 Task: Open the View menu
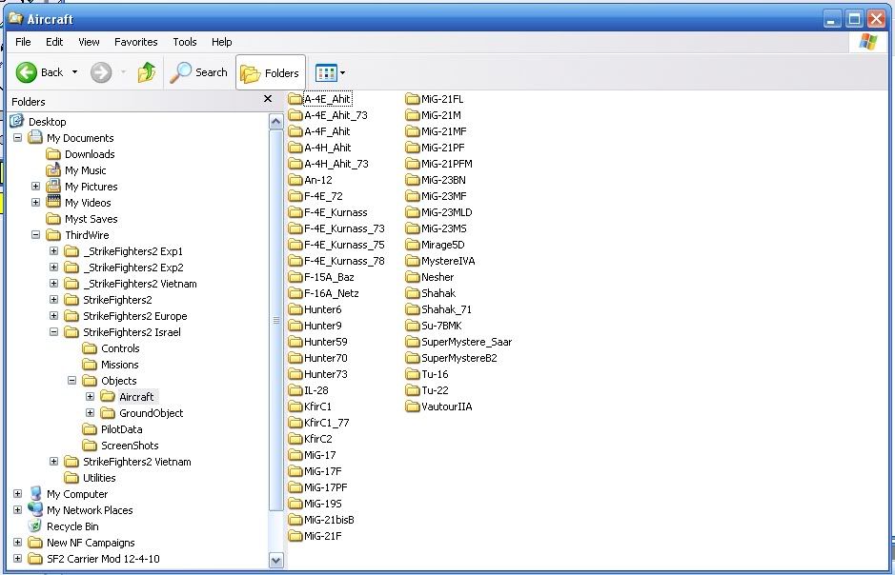point(89,42)
